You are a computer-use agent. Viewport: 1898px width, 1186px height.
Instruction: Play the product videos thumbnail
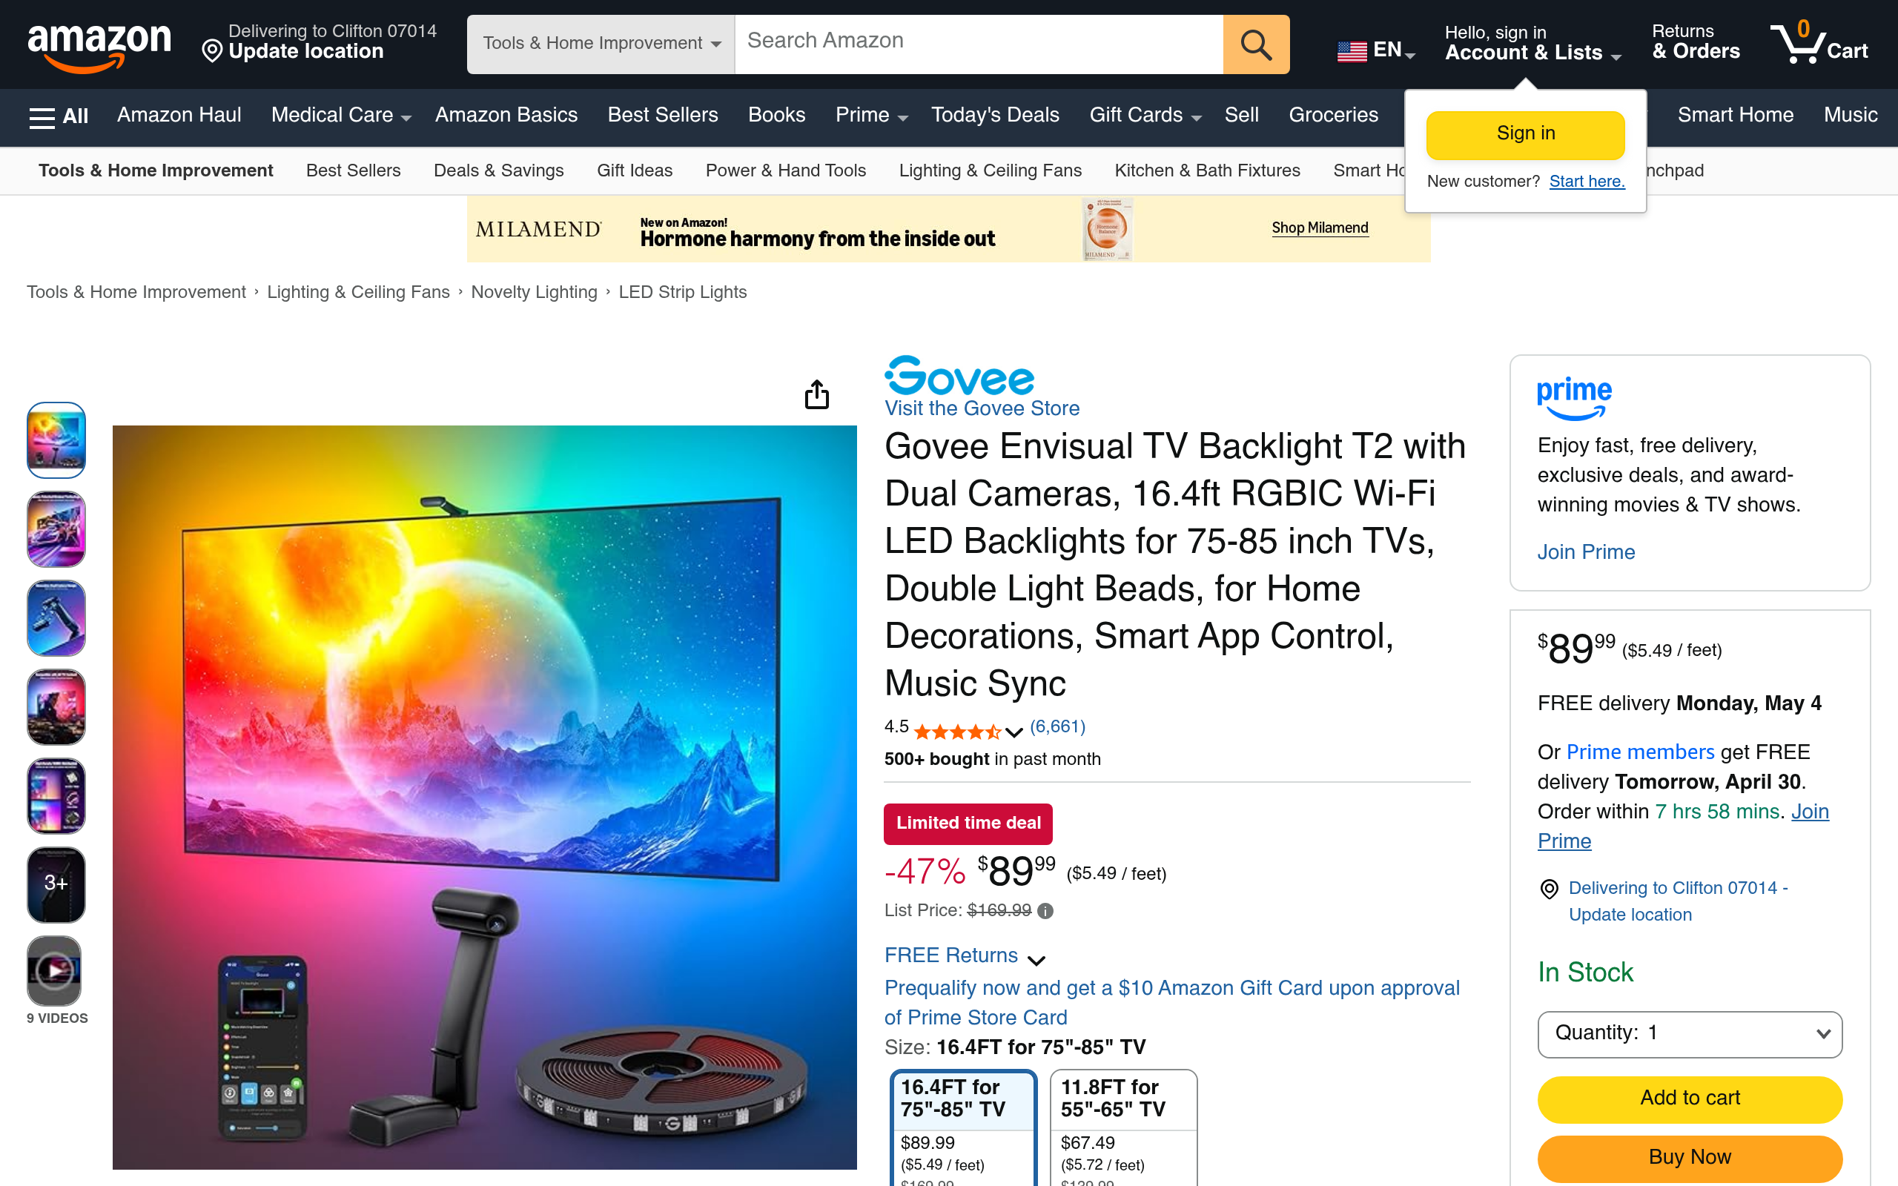point(56,971)
